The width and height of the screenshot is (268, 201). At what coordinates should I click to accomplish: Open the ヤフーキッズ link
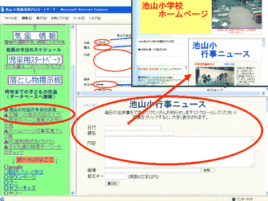pyautogui.click(x=20, y=188)
